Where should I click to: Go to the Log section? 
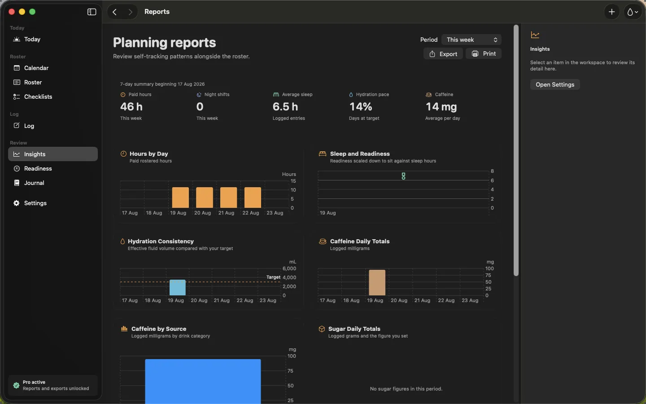[x=53, y=126]
